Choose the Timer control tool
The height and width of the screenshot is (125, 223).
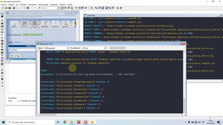pos(2,56)
